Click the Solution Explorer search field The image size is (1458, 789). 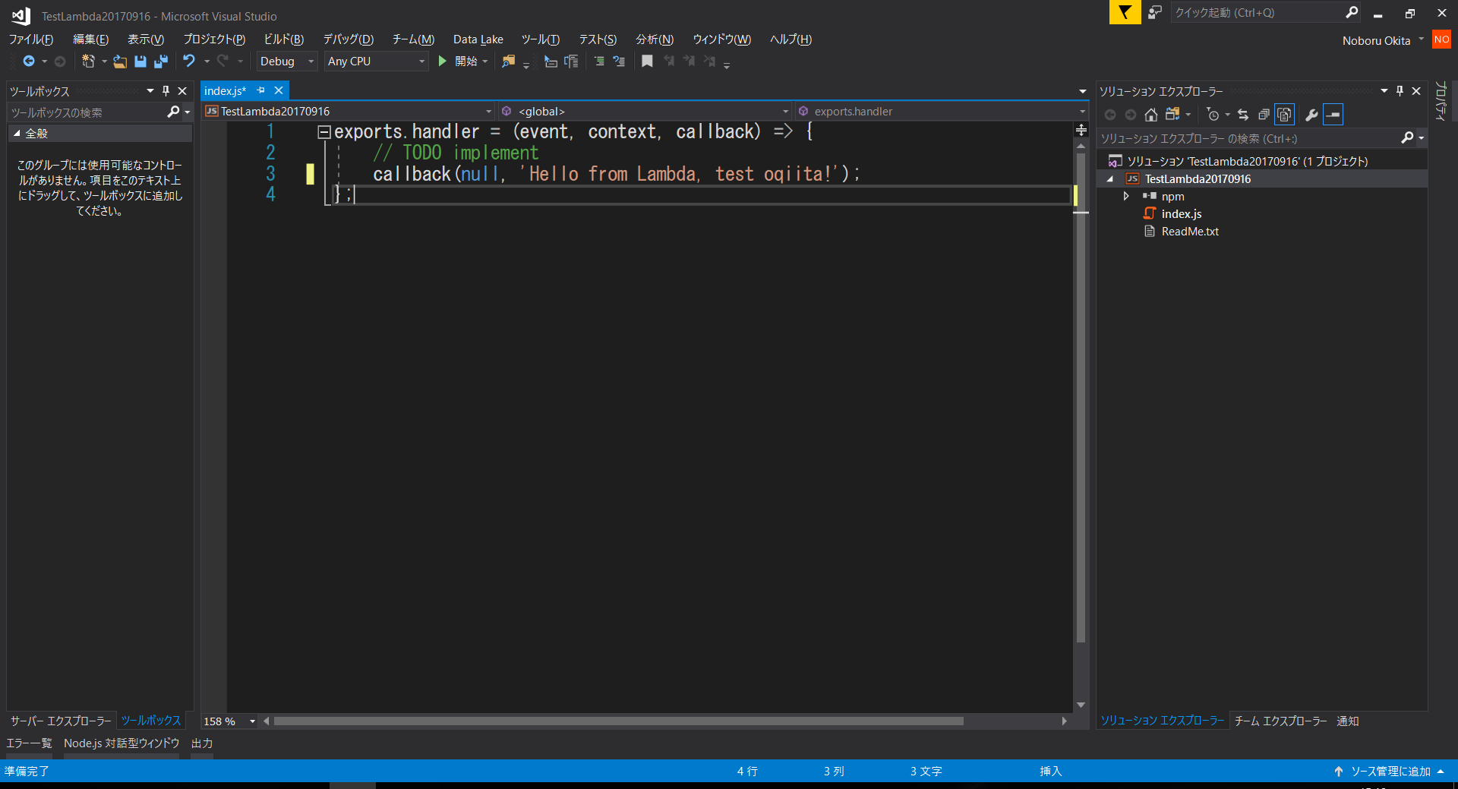click(1248, 138)
